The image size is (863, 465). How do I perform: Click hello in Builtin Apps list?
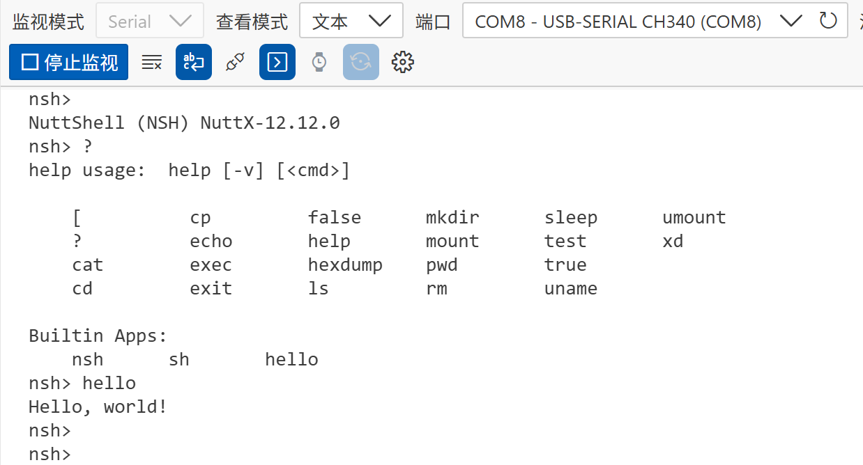tap(291, 359)
